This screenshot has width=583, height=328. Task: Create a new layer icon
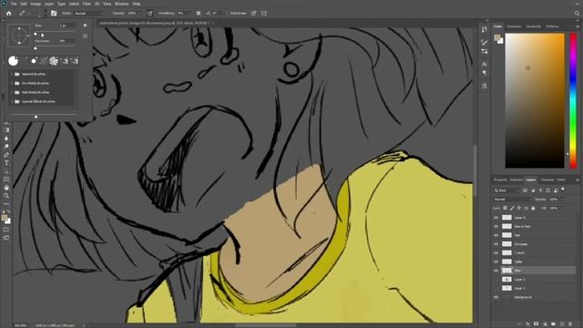562,324
